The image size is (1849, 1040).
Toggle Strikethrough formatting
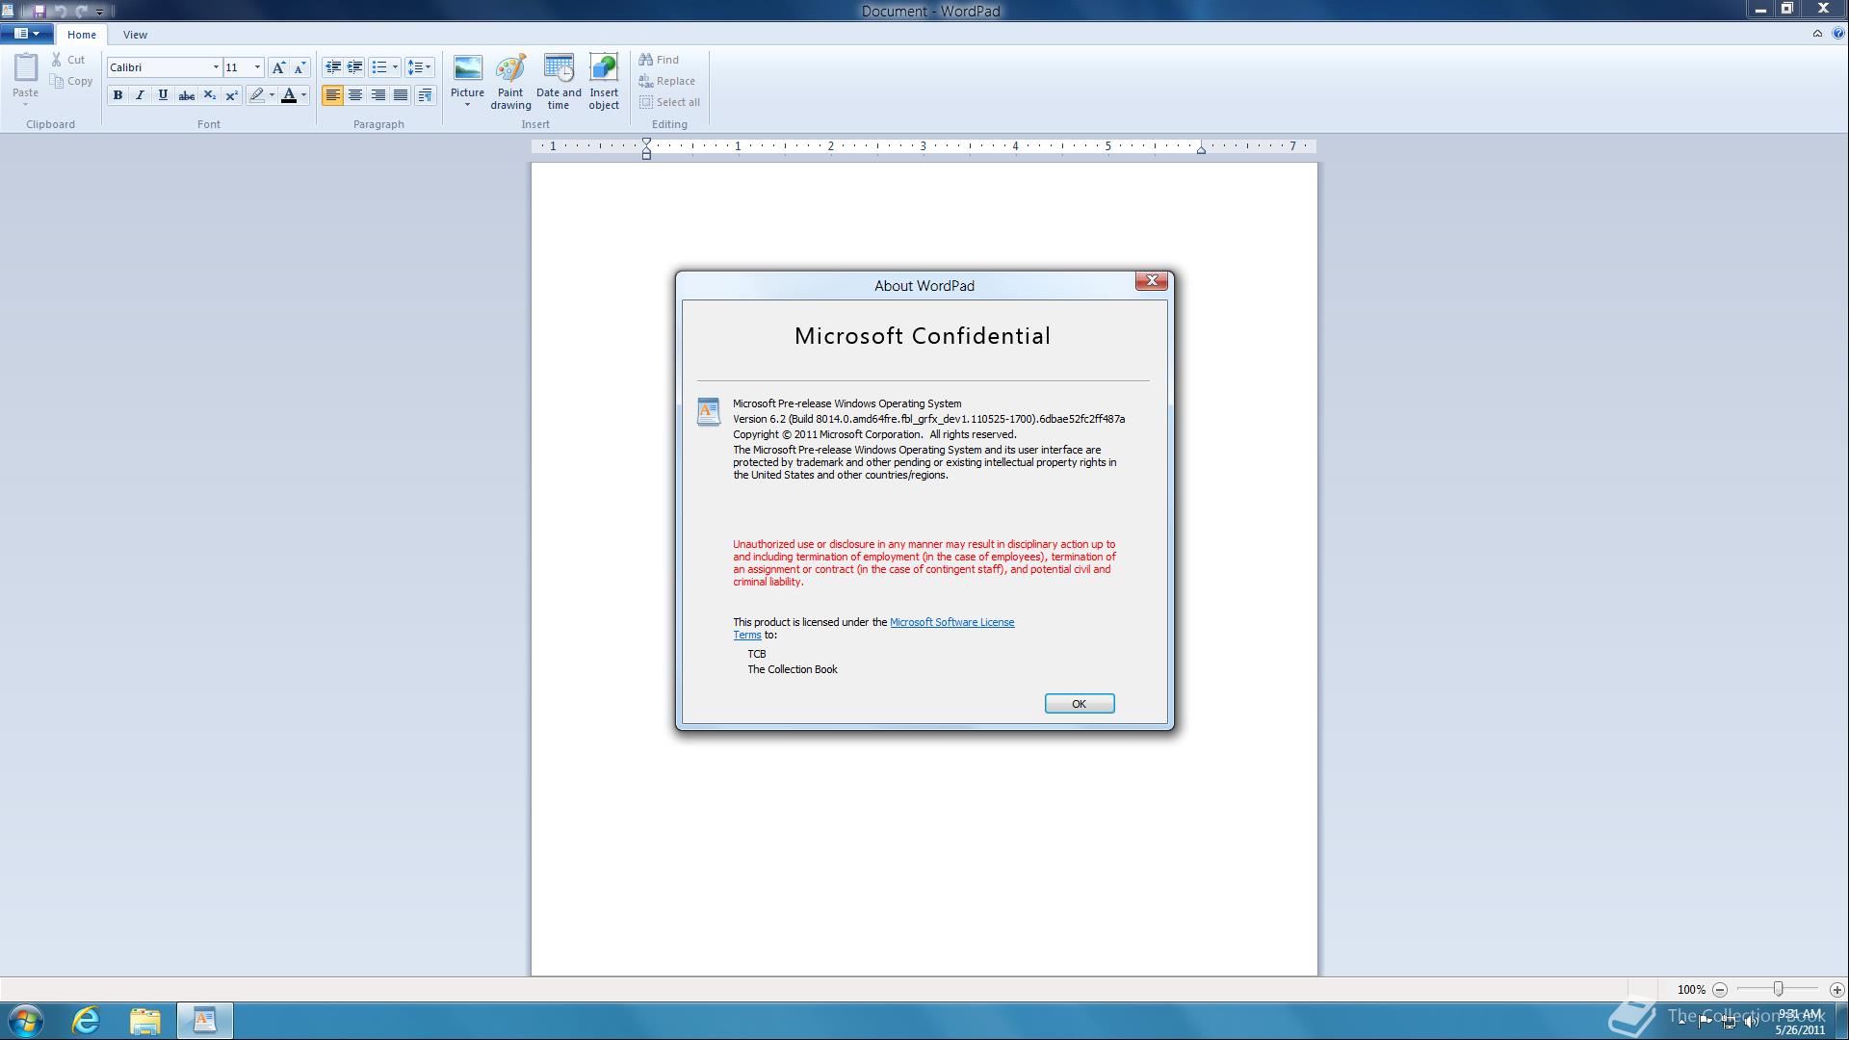[186, 95]
